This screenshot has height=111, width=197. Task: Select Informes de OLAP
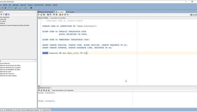(x=6, y=72)
